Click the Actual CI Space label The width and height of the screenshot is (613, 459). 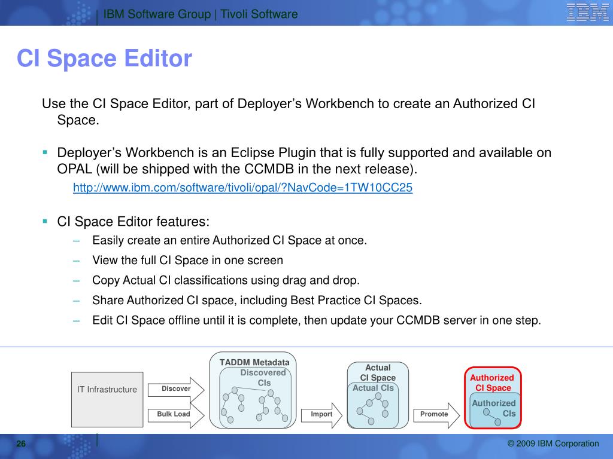tap(378, 373)
